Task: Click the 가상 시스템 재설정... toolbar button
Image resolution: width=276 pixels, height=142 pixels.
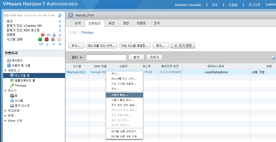Action: point(135,46)
